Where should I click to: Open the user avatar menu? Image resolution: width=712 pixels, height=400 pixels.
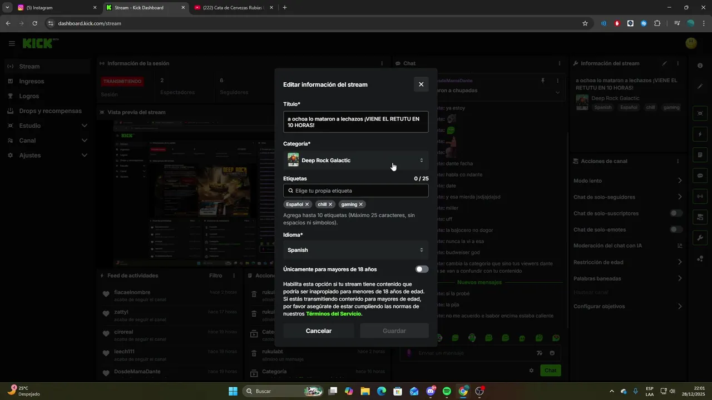(x=691, y=43)
